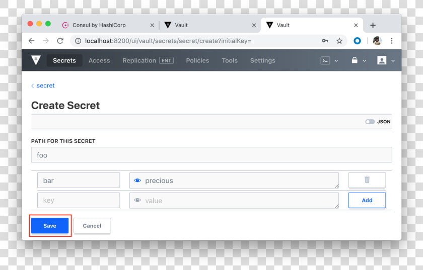Click the Cancel button
423x270 pixels.
tap(92, 226)
